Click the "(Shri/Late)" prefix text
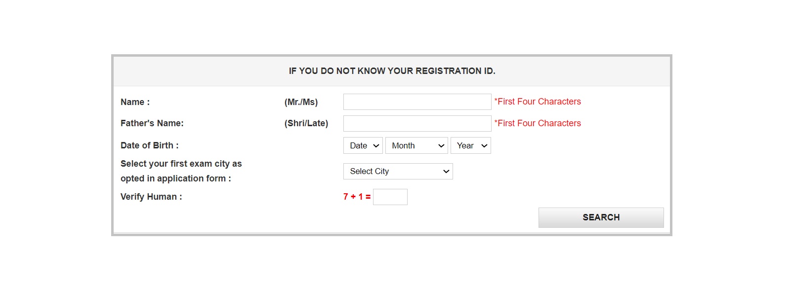This screenshot has height=283, width=791. (306, 123)
